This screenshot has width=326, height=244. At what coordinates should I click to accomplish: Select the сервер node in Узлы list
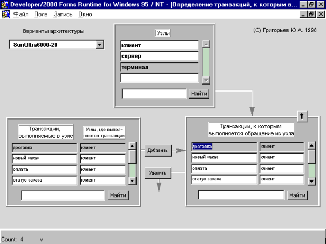coord(159,56)
